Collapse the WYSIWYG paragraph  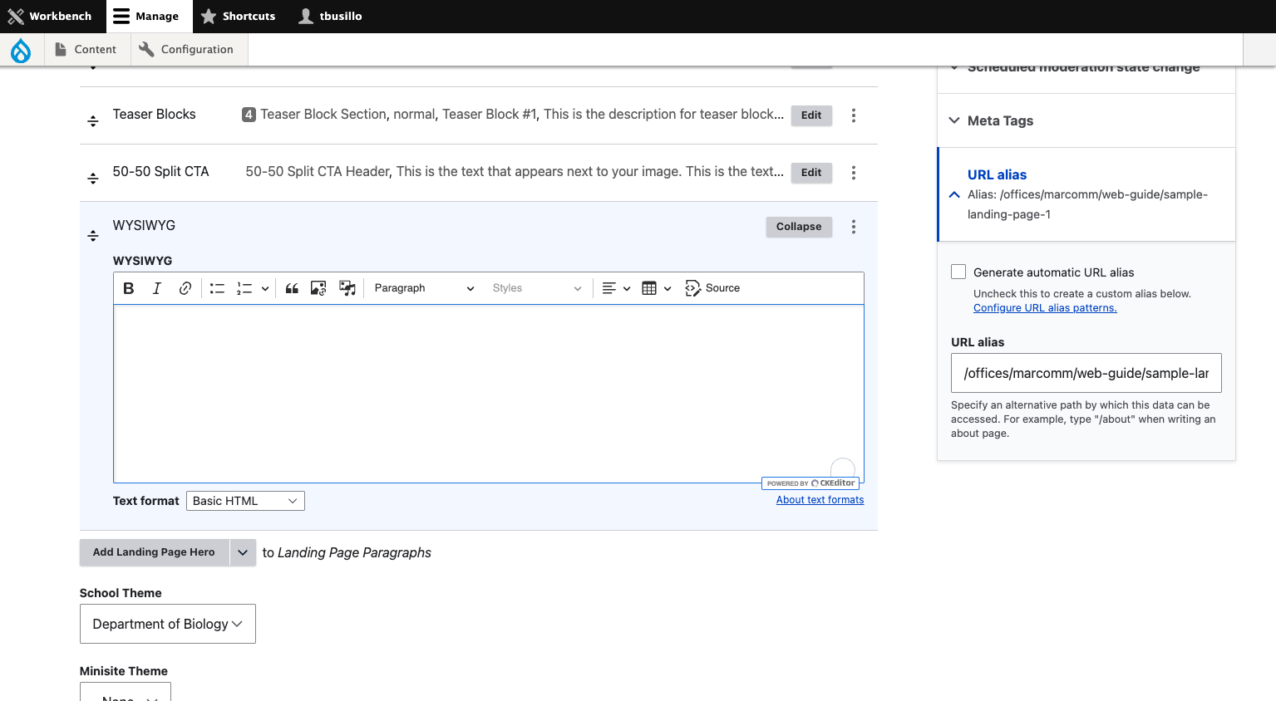click(x=799, y=227)
